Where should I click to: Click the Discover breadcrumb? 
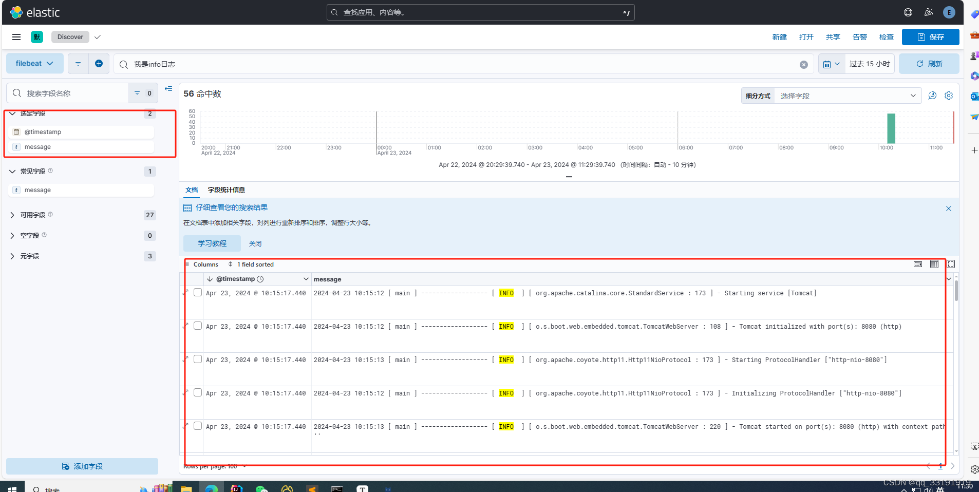coord(70,37)
